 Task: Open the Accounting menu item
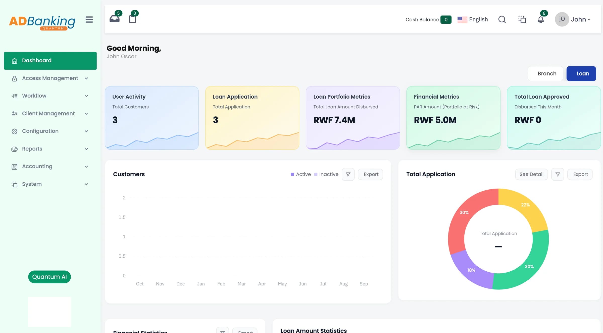click(x=50, y=166)
